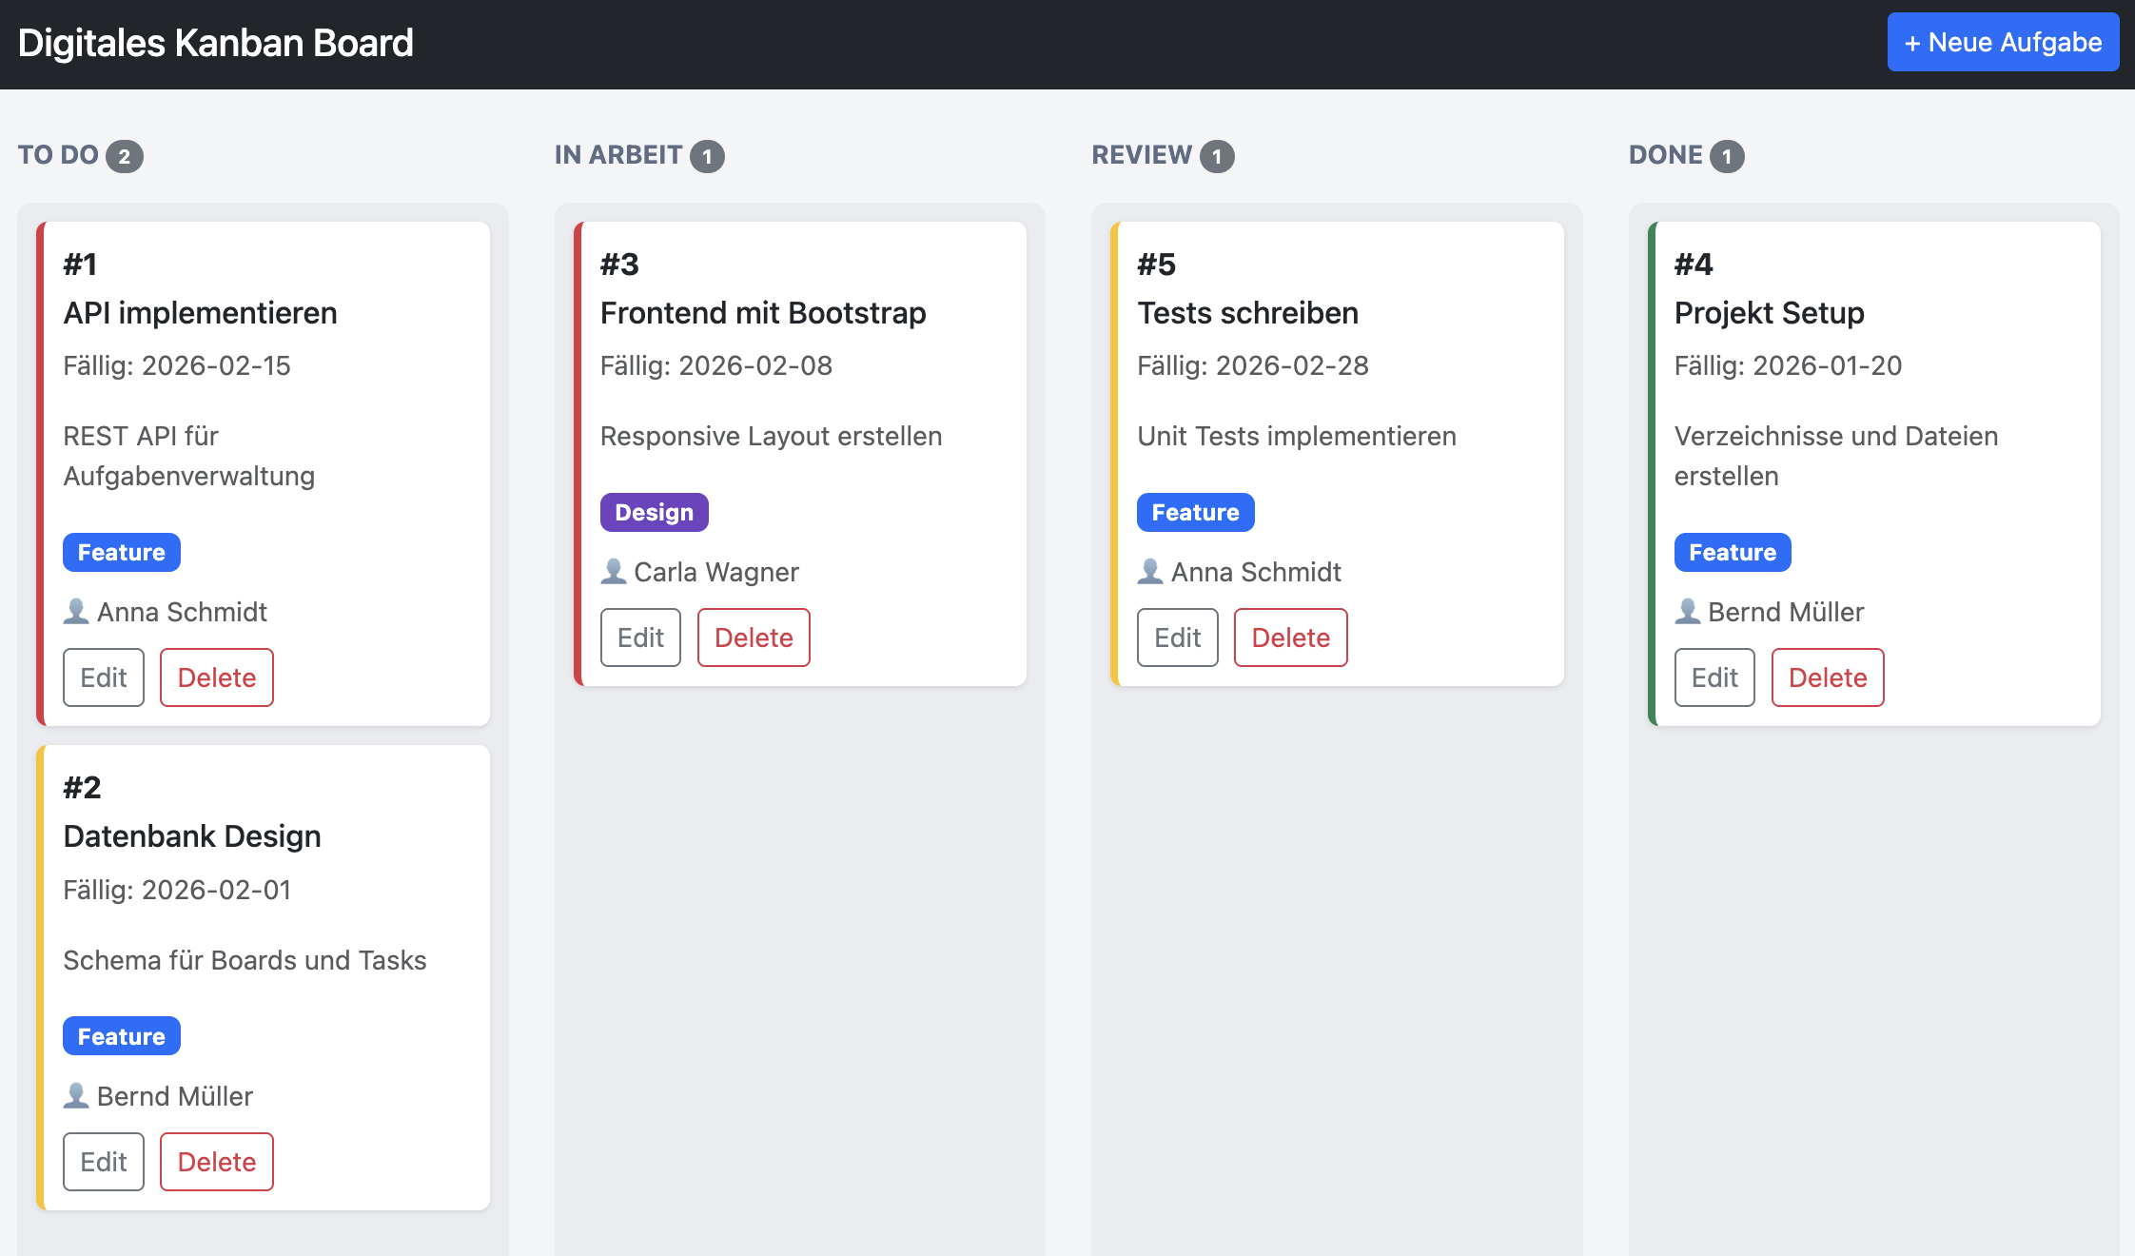Click the REVIEW column count badge
This screenshot has width=2135, height=1256.
click(1217, 156)
